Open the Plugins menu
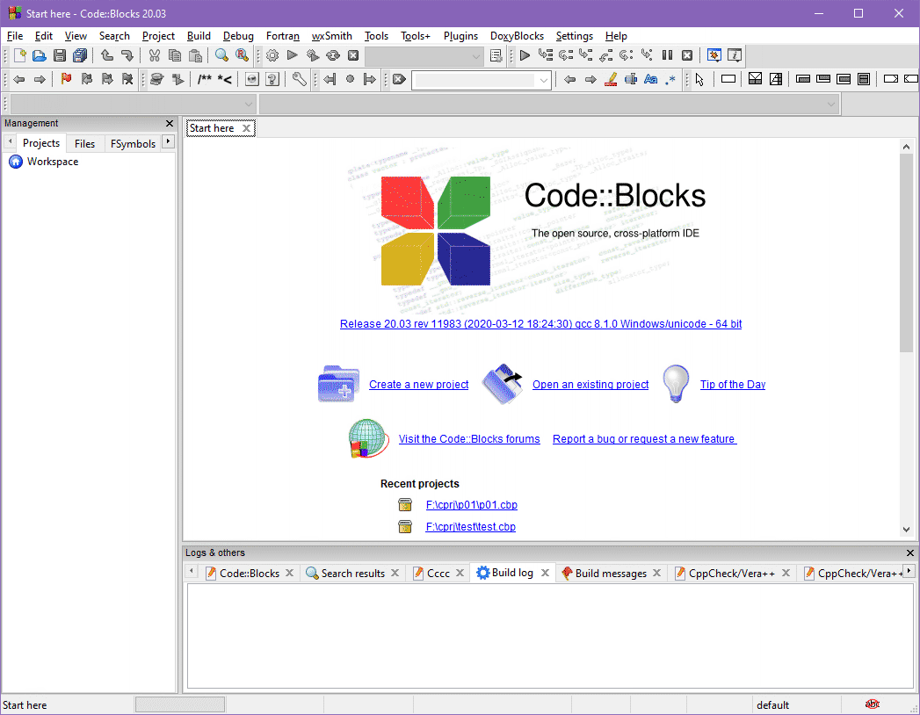920x715 pixels. pos(460,36)
